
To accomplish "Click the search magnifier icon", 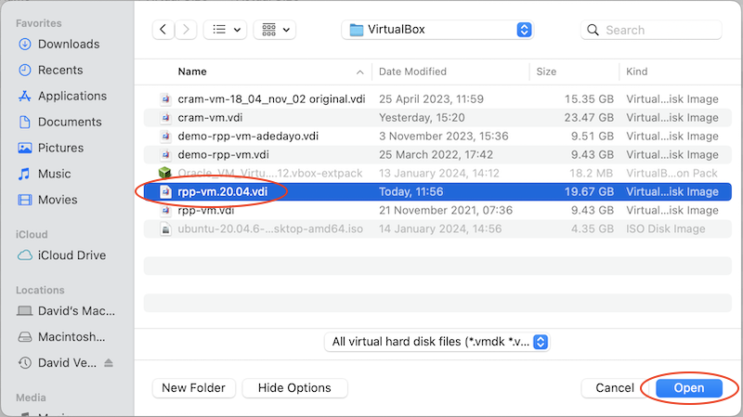I will pos(593,31).
